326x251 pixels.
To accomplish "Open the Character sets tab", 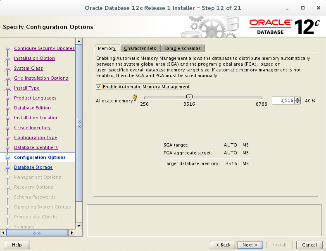I will 140,48.
